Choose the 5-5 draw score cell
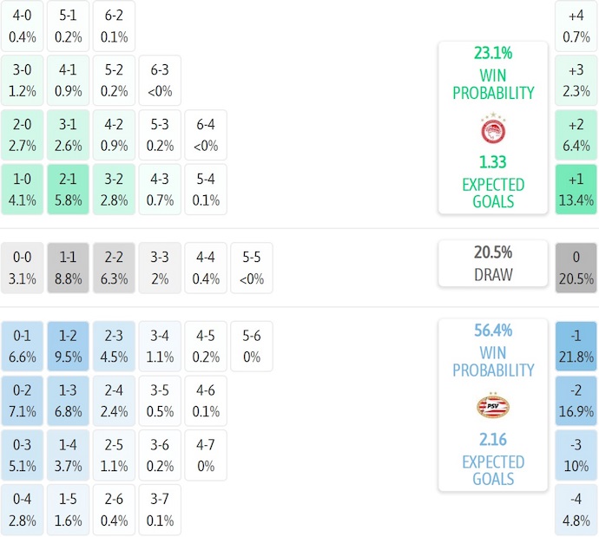Screen dimensions: 599x537 pos(252,268)
